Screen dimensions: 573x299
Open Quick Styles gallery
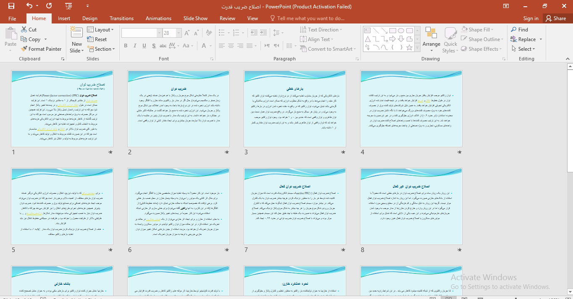pos(450,40)
